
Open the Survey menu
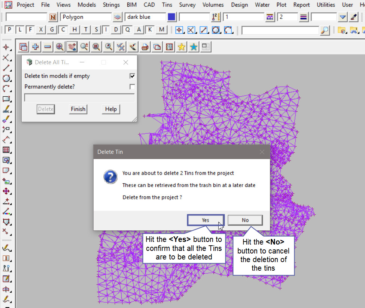click(x=188, y=4)
